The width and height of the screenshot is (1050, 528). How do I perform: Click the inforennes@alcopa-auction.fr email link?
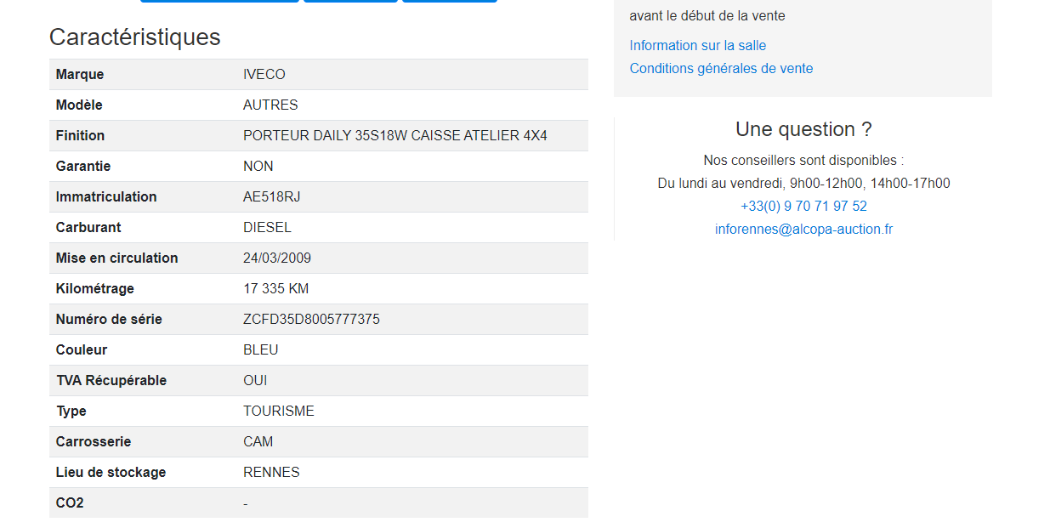pyautogui.click(x=803, y=230)
